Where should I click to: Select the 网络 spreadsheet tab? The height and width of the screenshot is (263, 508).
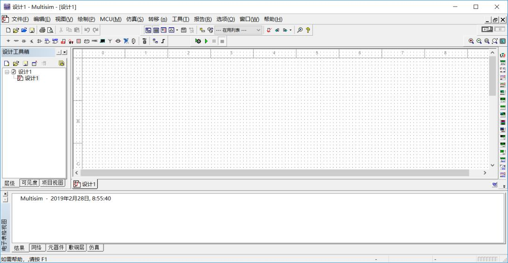36,248
